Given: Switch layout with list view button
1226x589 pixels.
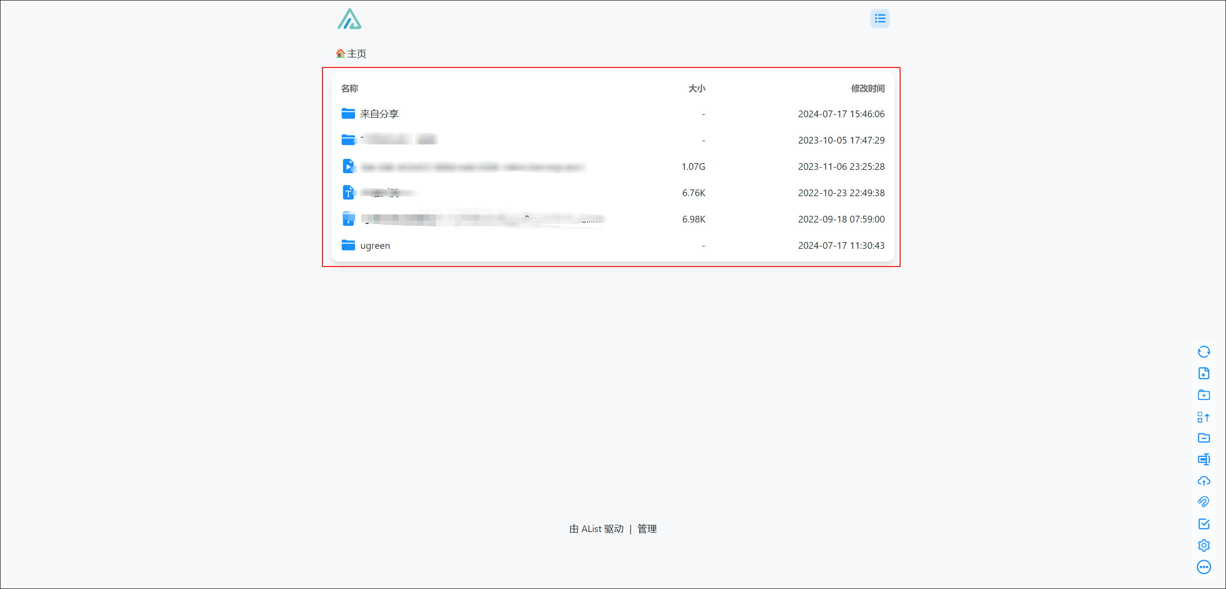Looking at the screenshot, I should pyautogui.click(x=880, y=19).
